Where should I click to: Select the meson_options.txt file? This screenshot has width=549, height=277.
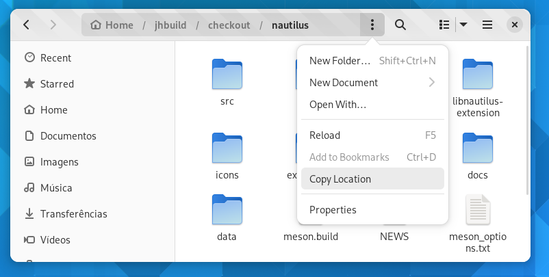(478, 223)
